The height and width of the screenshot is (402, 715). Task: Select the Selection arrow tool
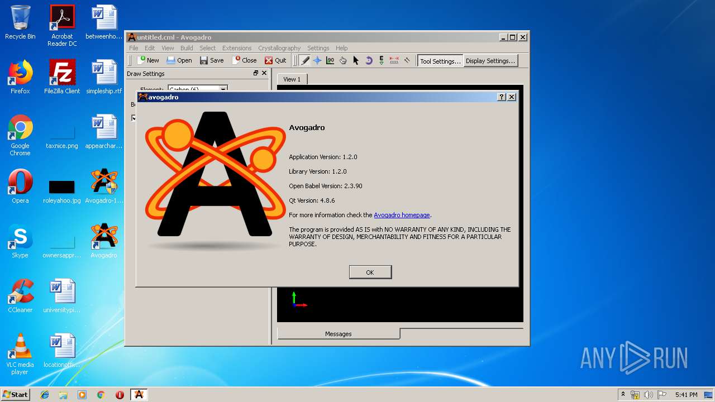[356, 60]
